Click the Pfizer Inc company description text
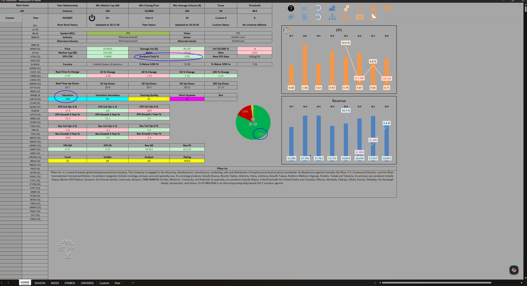The image size is (527, 286). pos(222,178)
